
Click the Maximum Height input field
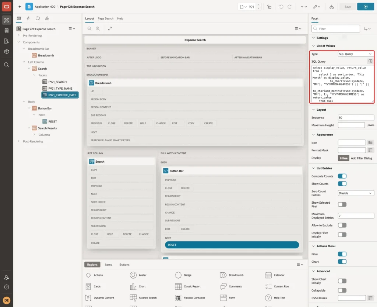click(351, 125)
